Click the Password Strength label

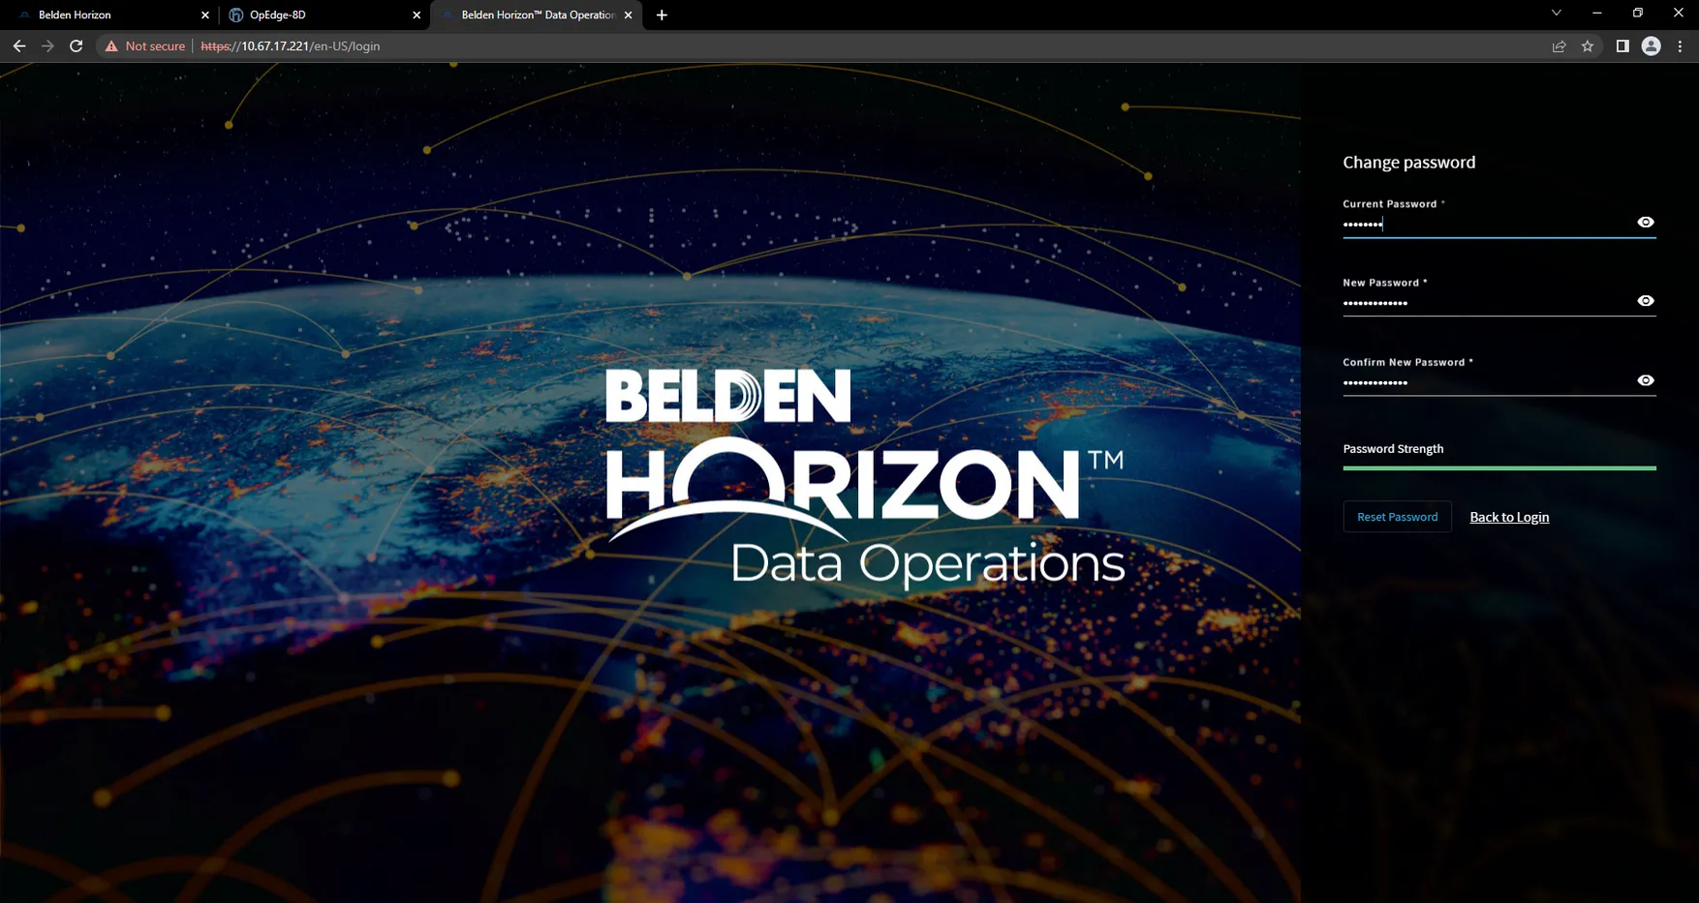[1393, 449]
